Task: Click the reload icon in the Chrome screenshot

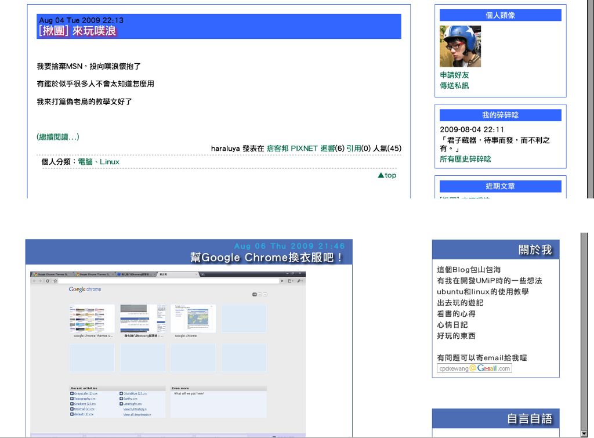Action: 48,281
